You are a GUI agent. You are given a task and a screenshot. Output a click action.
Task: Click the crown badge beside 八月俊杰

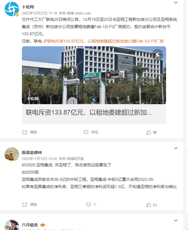tap(43, 225)
